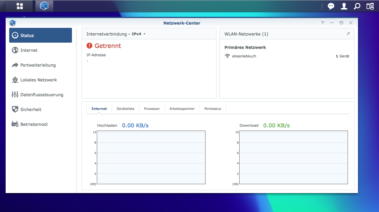Click the Betriebsmodi router icon

15,124
